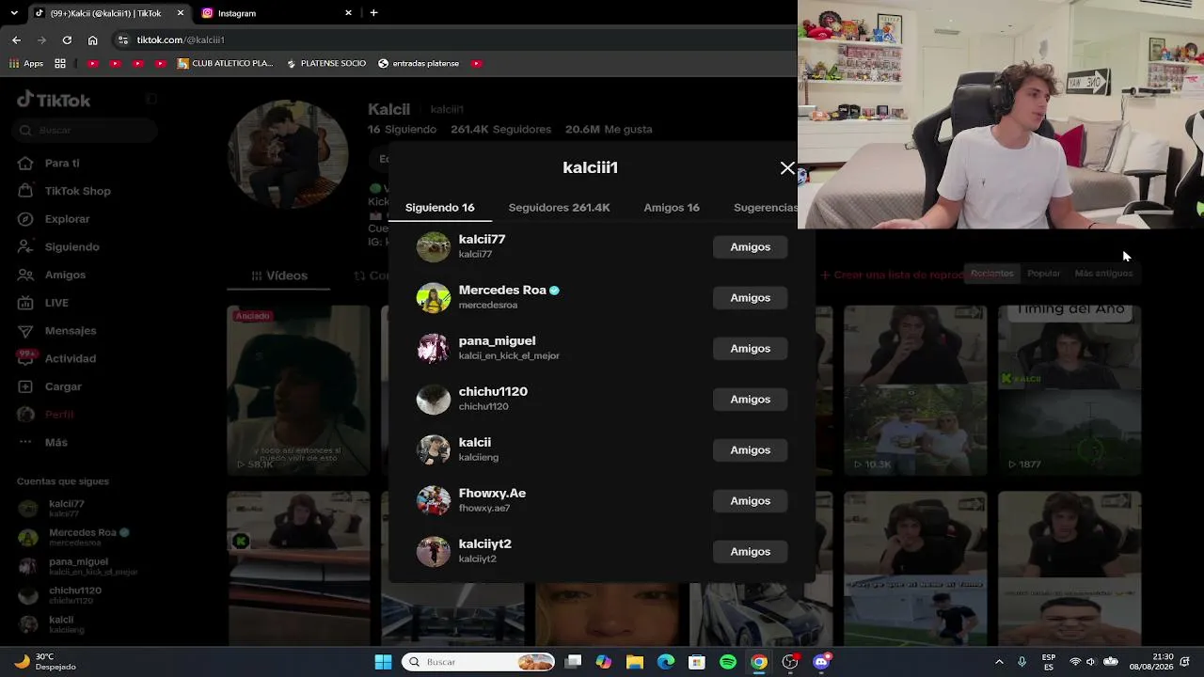Open the Windows Start menu

point(383,662)
